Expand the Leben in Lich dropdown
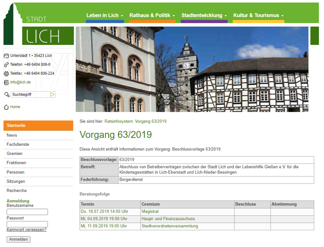The image size is (324, 247). pyautogui.click(x=105, y=16)
